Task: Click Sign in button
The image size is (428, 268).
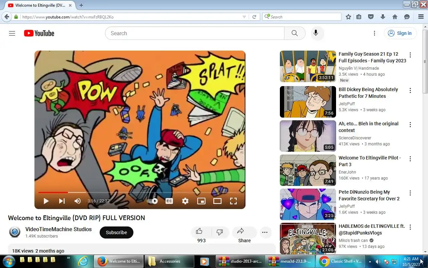Action: (x=400, y=33)
